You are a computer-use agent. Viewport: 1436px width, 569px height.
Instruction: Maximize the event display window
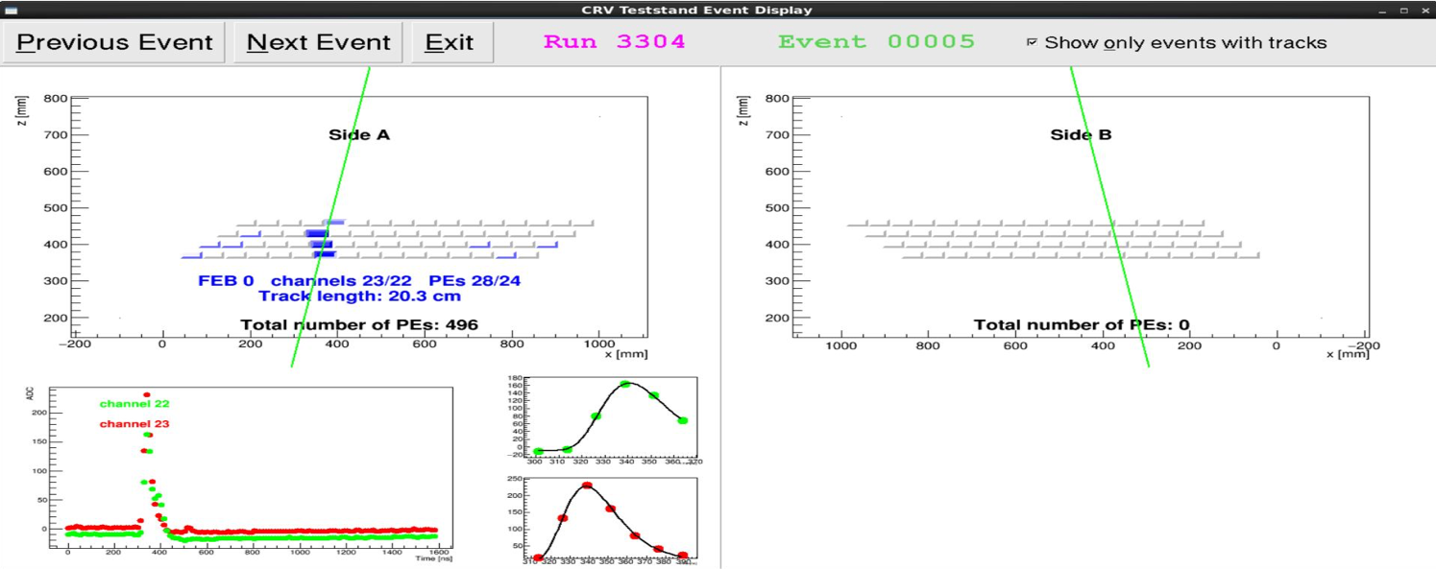point(1403,11)
